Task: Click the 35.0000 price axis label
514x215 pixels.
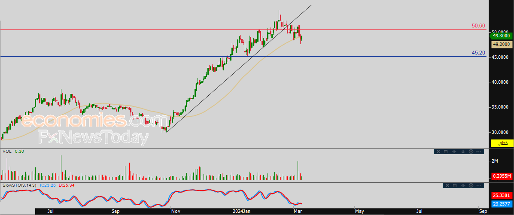Action: point(501,107)
